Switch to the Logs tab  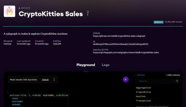[105, 65]
